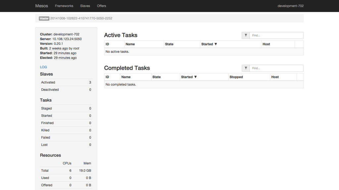Viewport: 339px width, 190px height.
Task: Click the filter icon beside Completed Tasks search
Action: click(x=246, y=68)
